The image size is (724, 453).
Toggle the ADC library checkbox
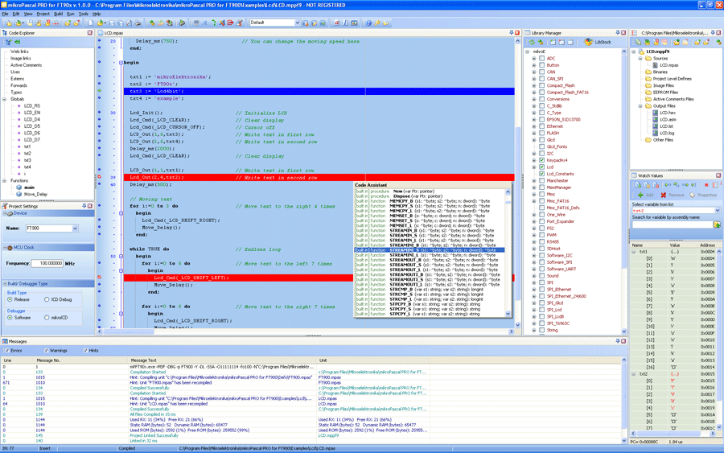click(541, 58)
